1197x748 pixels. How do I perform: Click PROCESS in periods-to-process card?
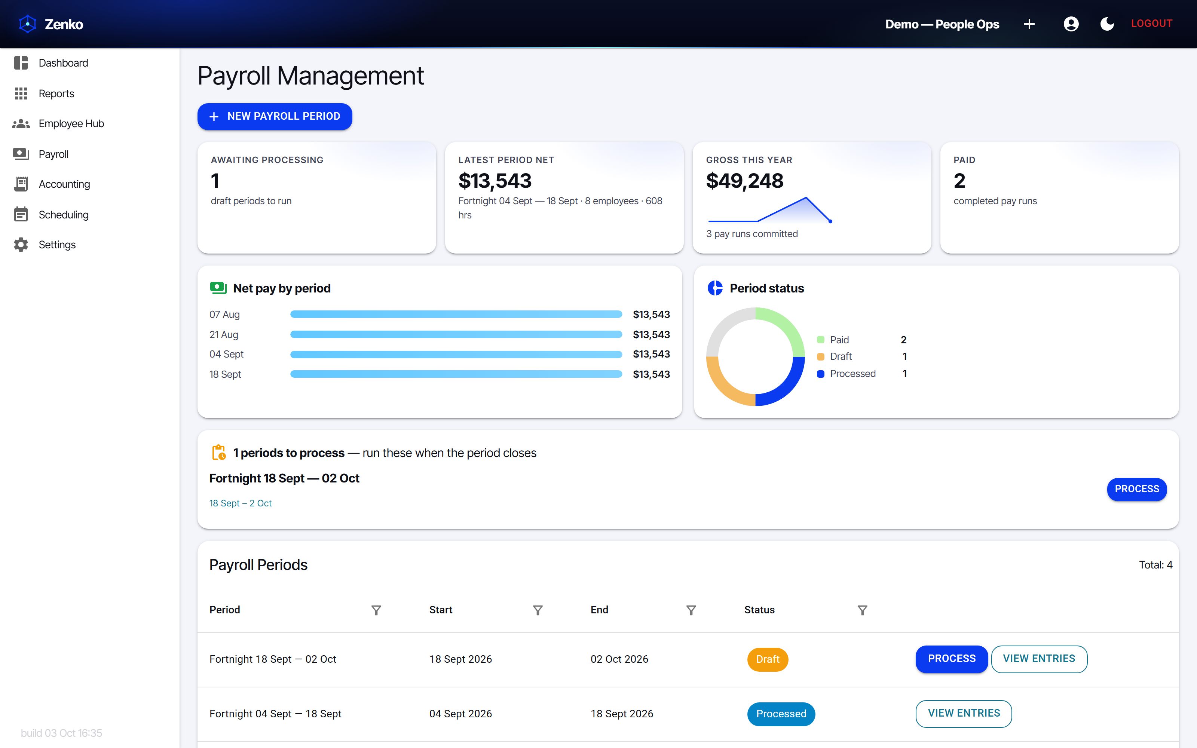click(1137, 489)
